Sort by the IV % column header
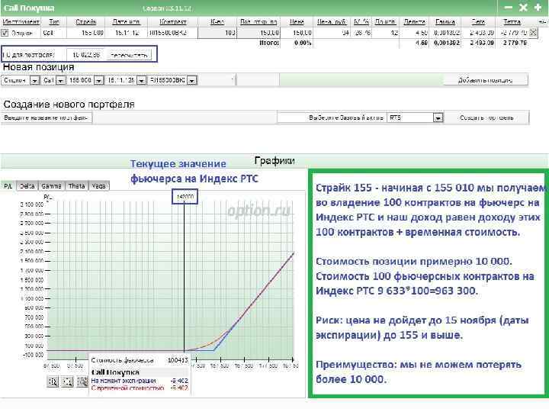549x412 pixels. [x=361, y=21]
